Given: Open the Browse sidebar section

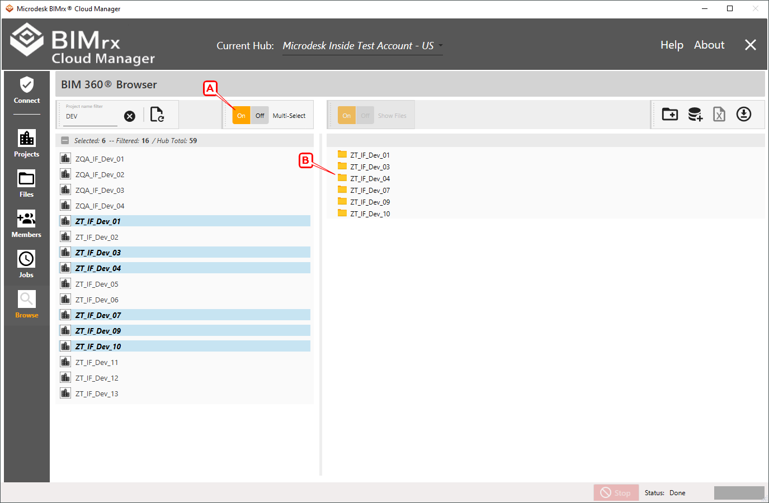Looking at the screenshot, I should pyautogui.click(x=26, y=305).
